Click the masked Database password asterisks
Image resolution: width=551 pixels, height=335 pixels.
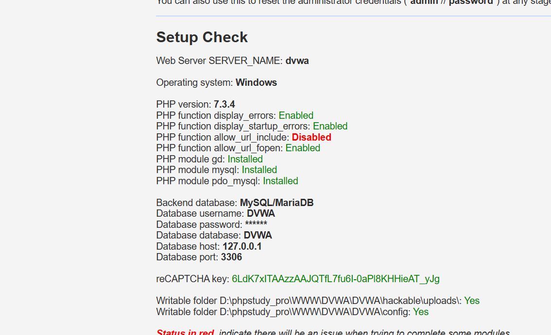256,224
